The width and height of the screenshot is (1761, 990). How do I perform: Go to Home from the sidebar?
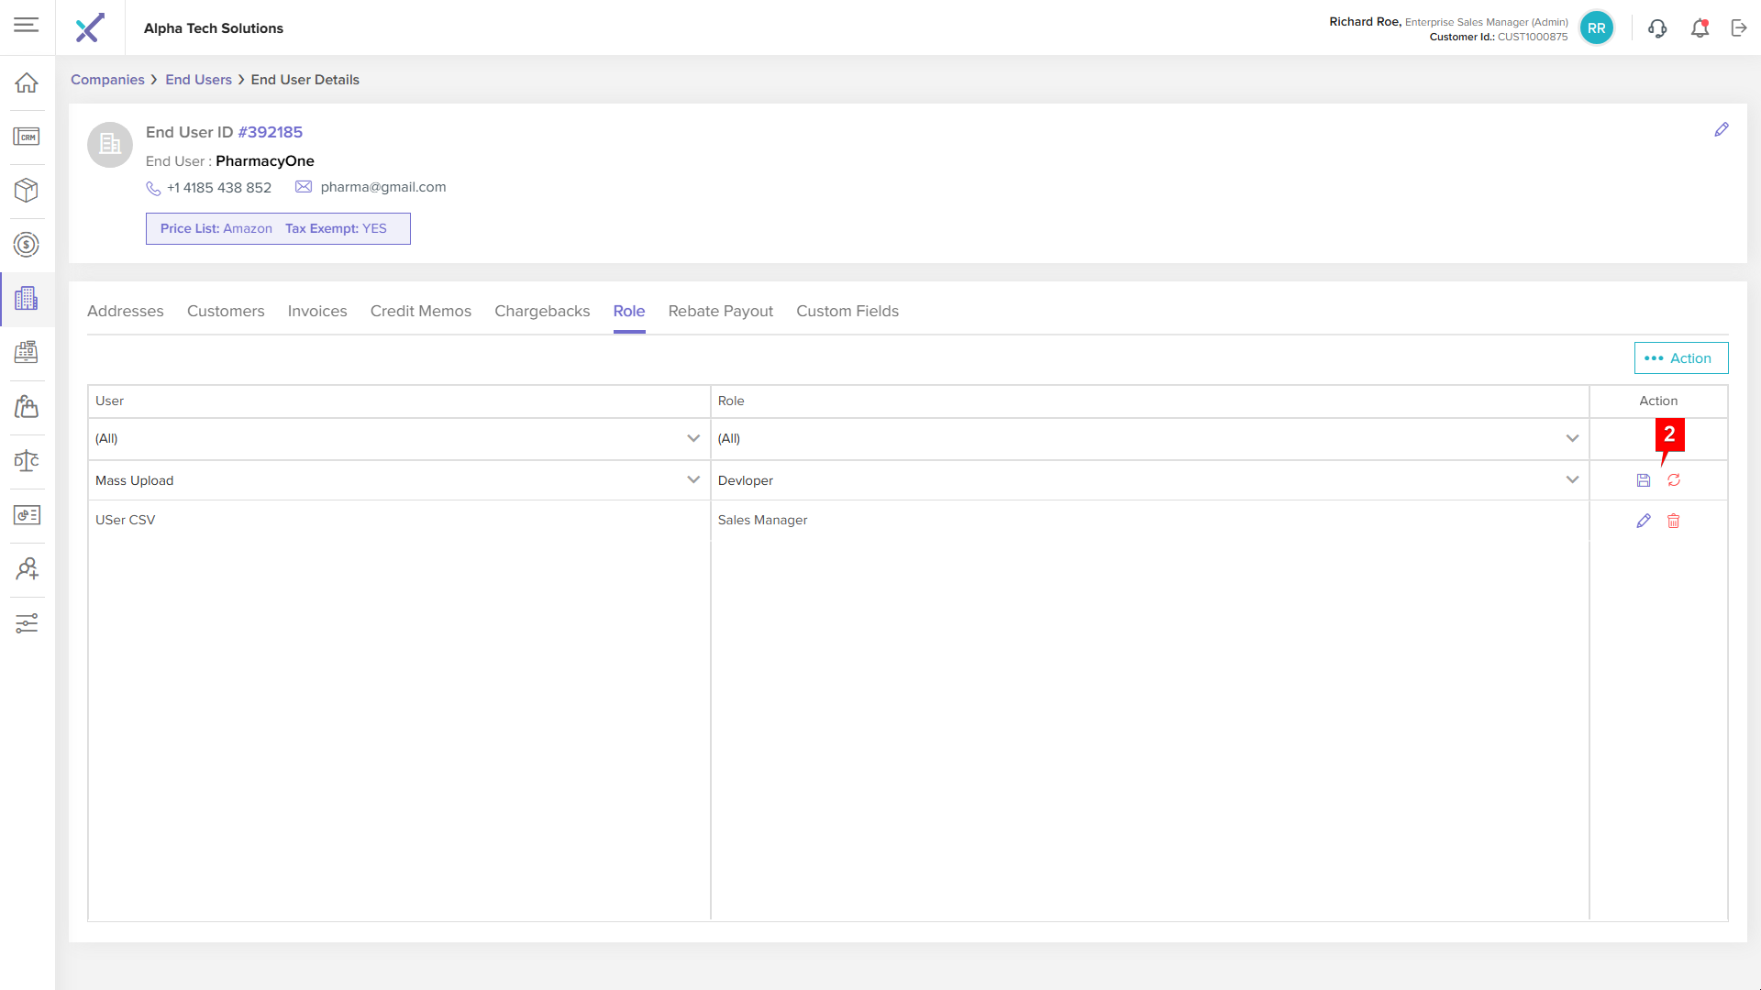(x=27, y=83)
